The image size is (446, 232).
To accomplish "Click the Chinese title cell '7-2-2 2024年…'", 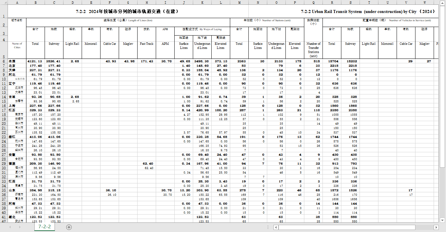I will point(127,11).
